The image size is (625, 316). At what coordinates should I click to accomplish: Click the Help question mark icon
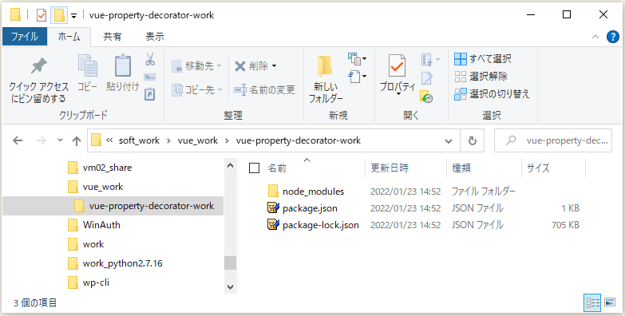click(x=613, y=37)
